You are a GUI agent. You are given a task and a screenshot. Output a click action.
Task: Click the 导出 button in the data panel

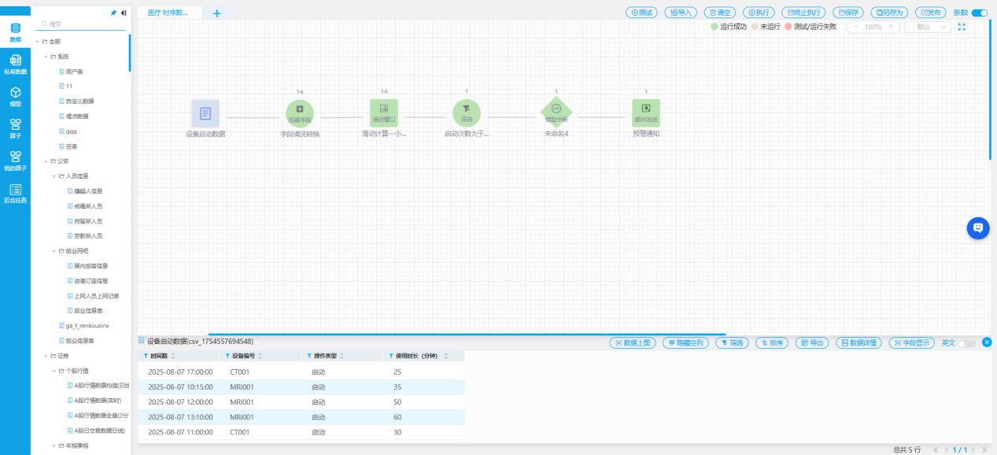[813, 343]
